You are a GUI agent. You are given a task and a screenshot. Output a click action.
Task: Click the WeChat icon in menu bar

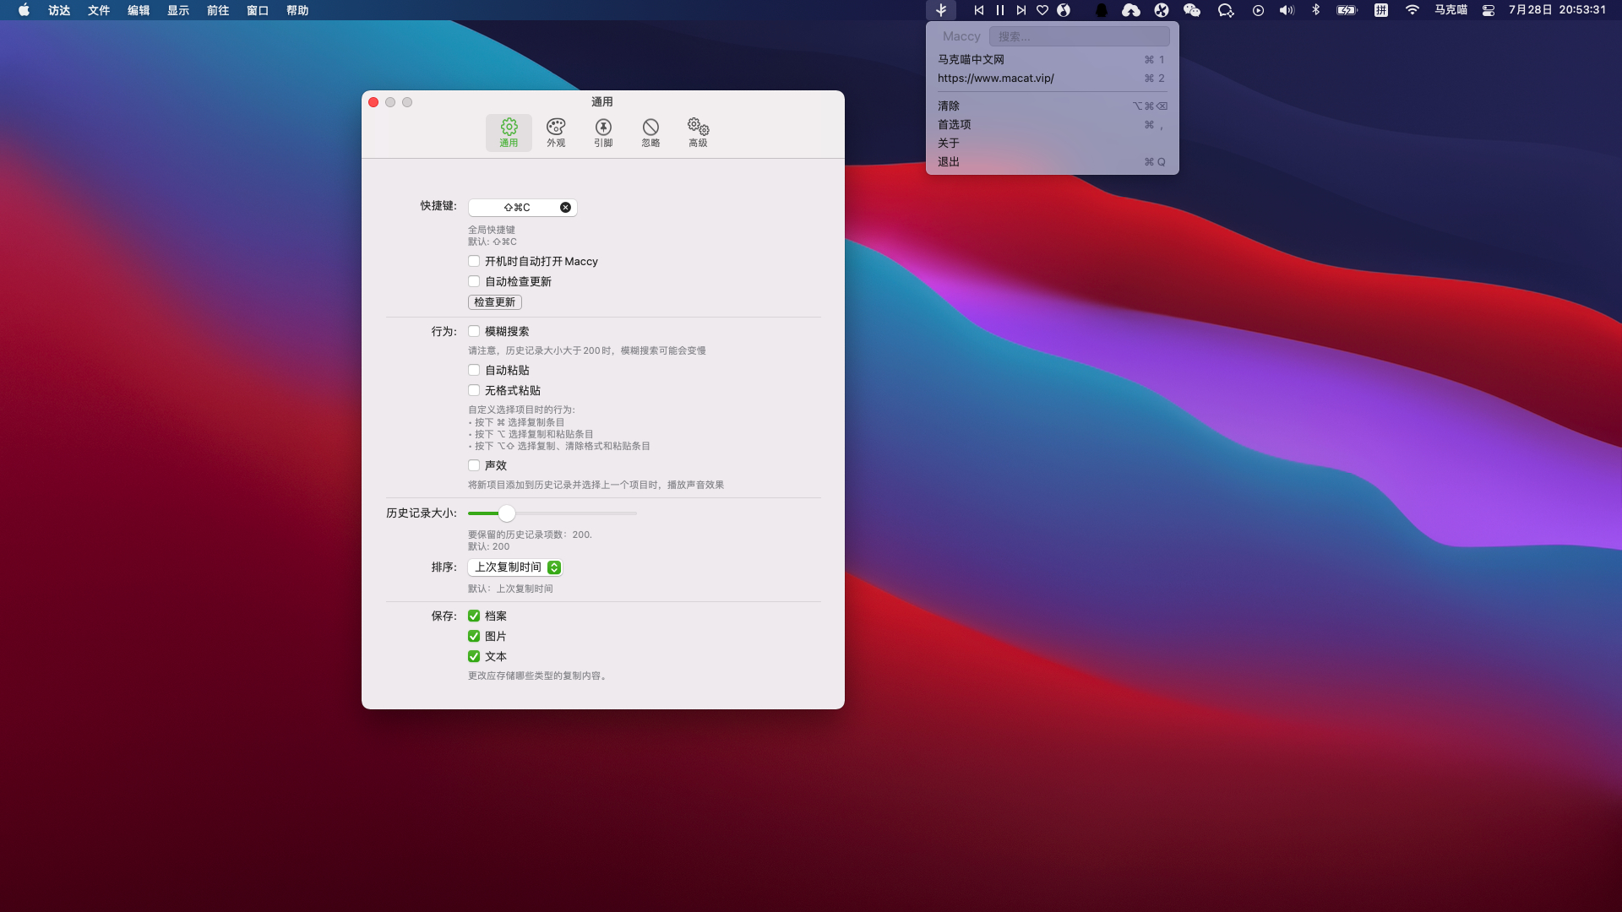(x=1191, y=10)
